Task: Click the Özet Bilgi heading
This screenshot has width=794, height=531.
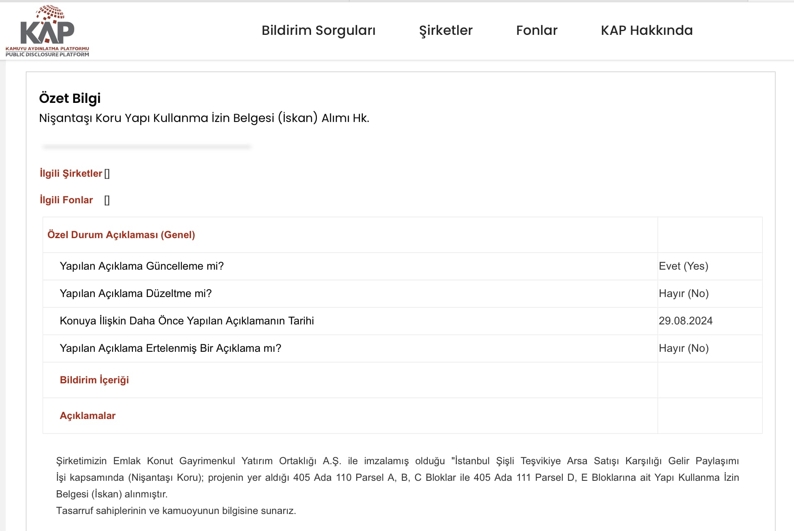Action: point(70,98)
